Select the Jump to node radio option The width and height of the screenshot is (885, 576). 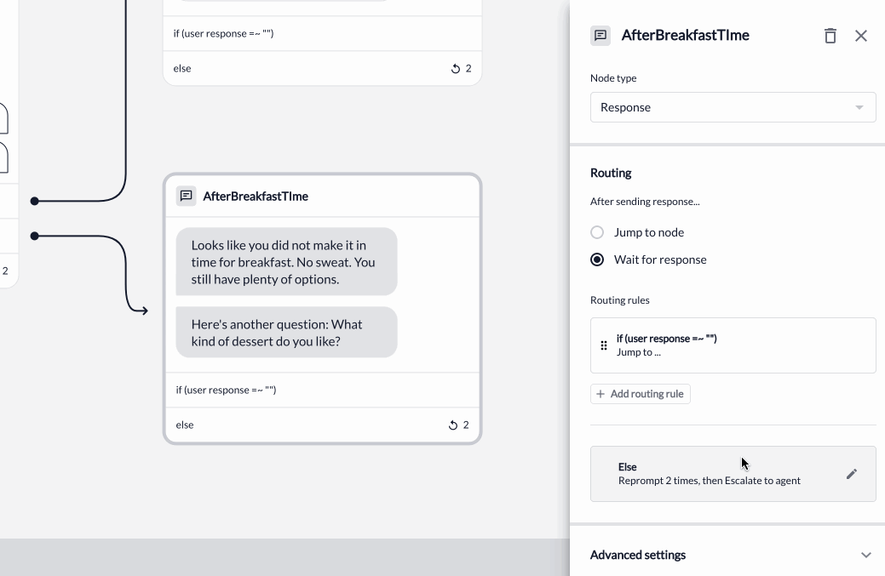click(597, 232)
